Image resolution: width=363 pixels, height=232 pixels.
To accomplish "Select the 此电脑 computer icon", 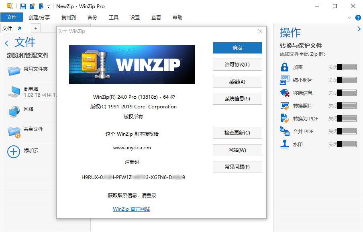I will tap(14, 92).
